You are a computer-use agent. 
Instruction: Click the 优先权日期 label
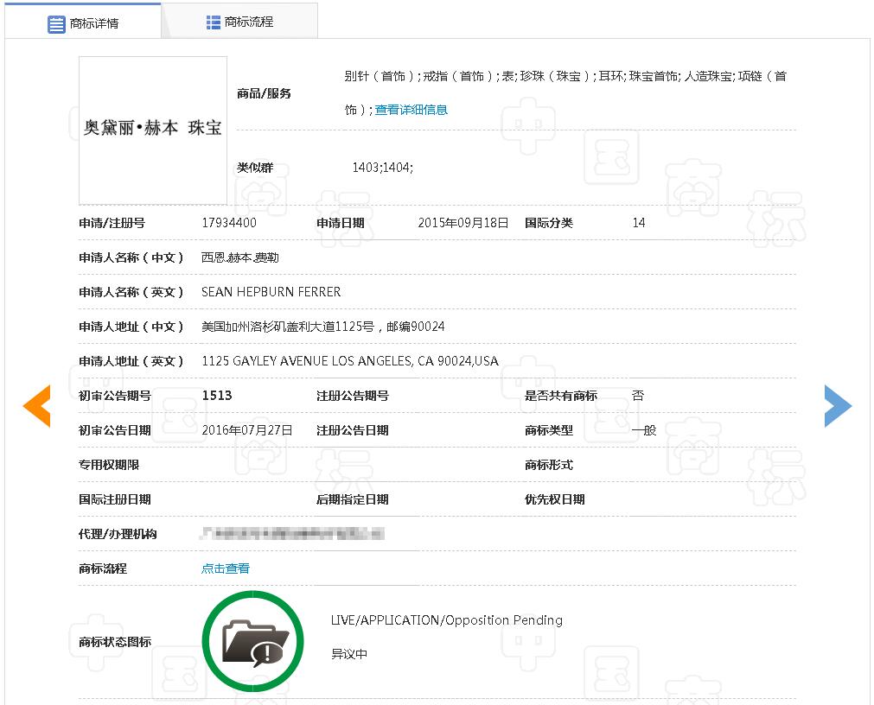[555, 499]
